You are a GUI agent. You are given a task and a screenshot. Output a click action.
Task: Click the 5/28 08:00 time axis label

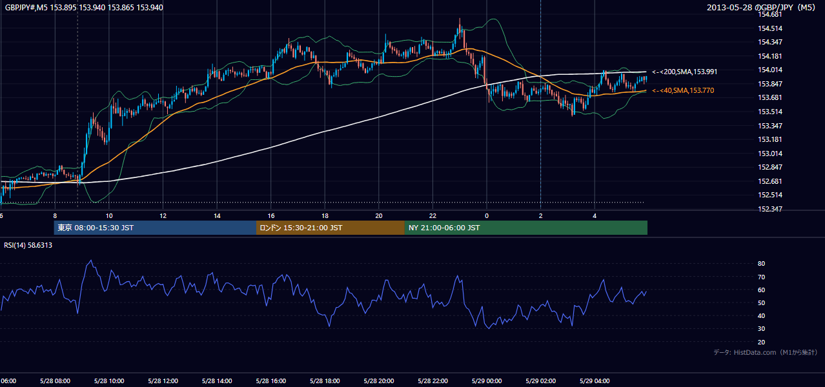coord(55,381)
